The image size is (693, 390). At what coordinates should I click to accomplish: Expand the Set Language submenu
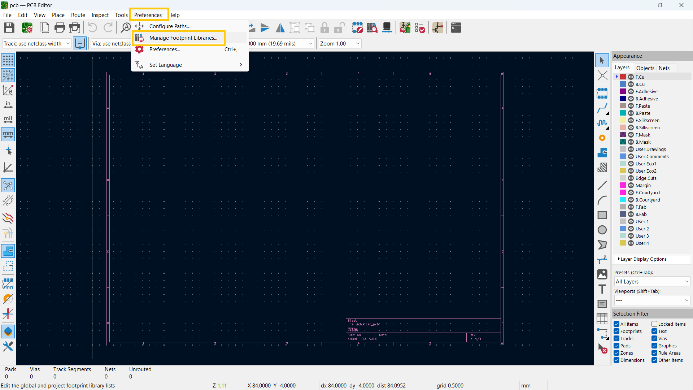(190, 65)
